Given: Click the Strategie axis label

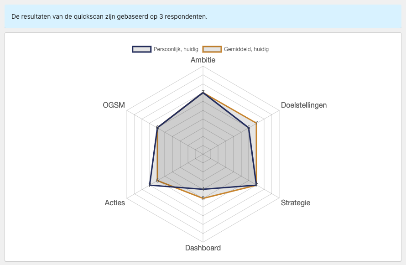Looking at the screenshot, I should tap(296, 203).
